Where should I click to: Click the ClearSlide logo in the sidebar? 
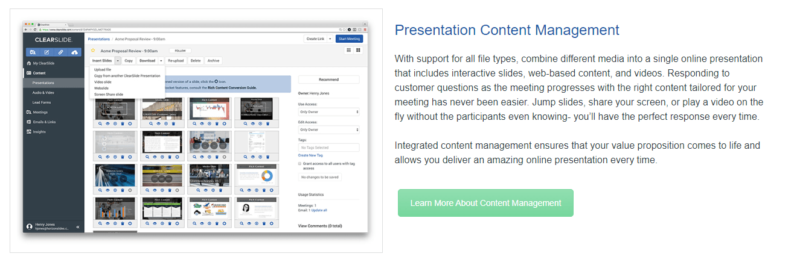tap(54, 40)
